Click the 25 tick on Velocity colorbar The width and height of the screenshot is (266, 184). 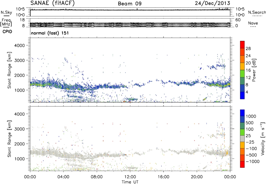coord(248,136)
